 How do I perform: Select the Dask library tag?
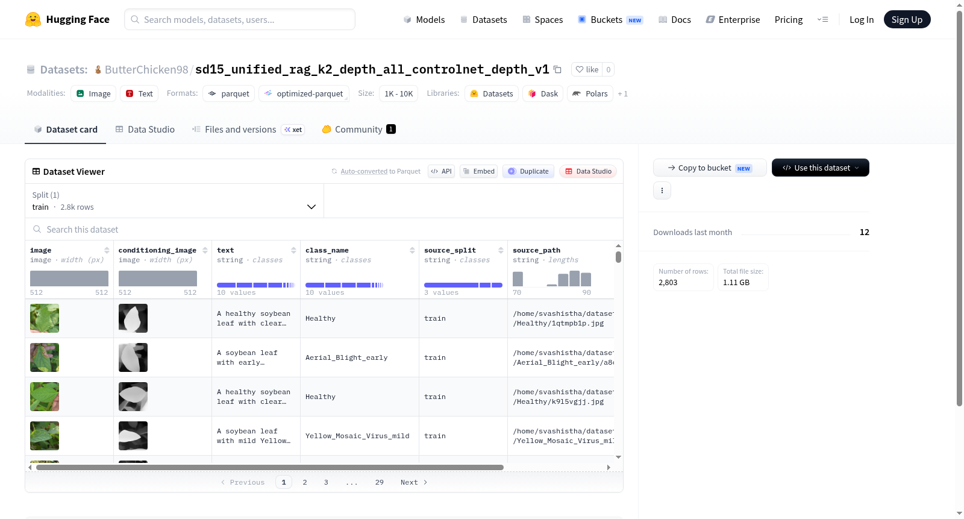[543, 93]
